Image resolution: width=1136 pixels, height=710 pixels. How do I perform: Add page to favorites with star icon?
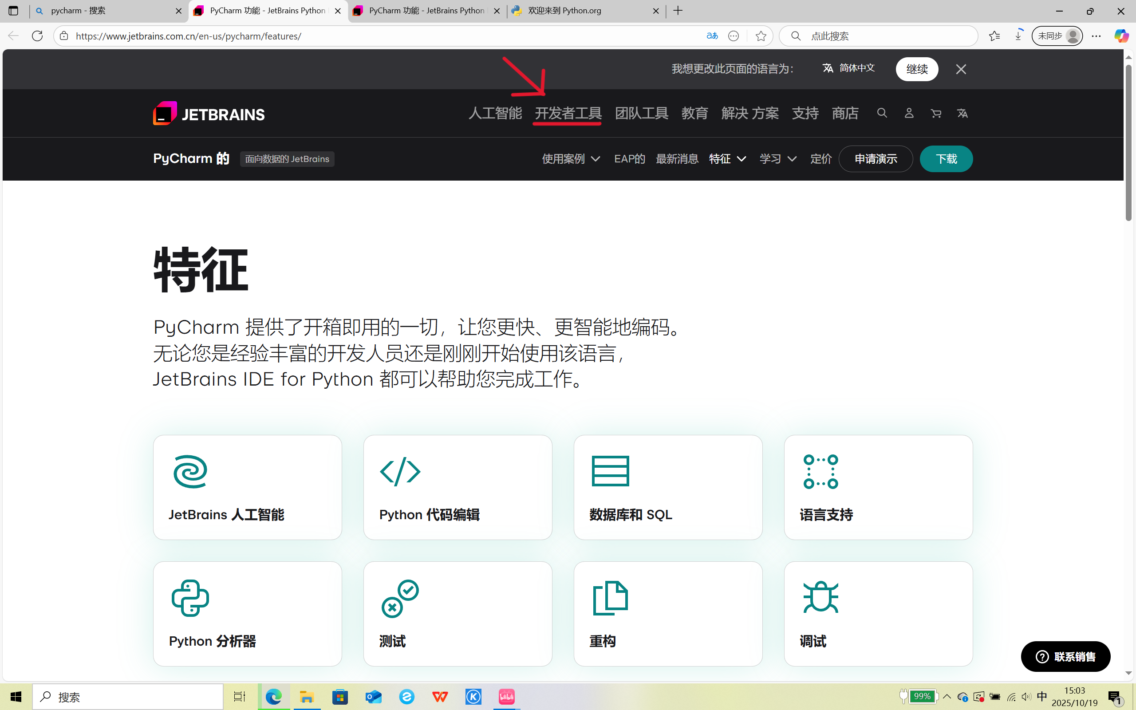tap(761, 36)
